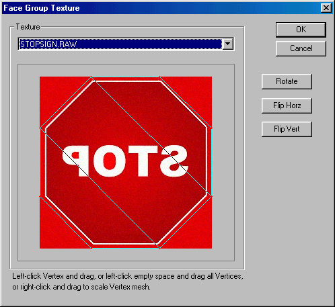
Task: Click the mesh vertex at the octagon's bottom-right corner
Action: 159,248
